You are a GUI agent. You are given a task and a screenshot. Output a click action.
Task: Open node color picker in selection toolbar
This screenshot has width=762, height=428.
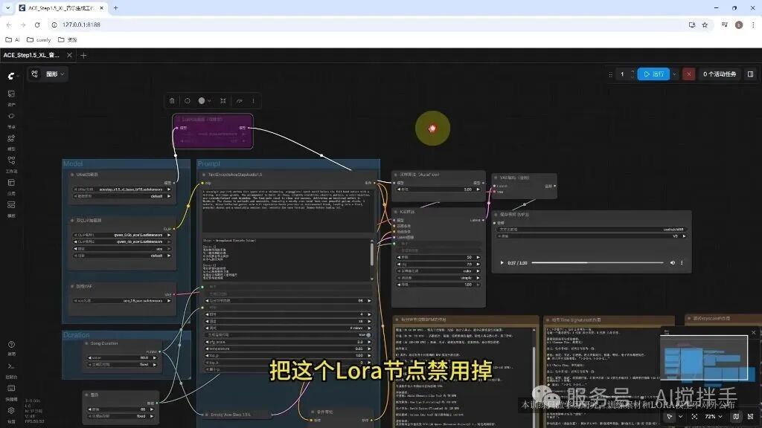coord(204,101)
